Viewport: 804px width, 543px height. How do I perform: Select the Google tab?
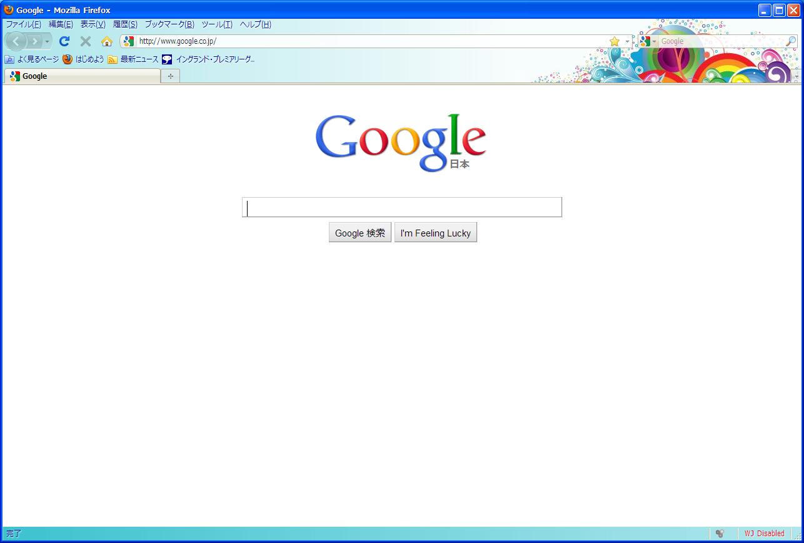[83, 76]
